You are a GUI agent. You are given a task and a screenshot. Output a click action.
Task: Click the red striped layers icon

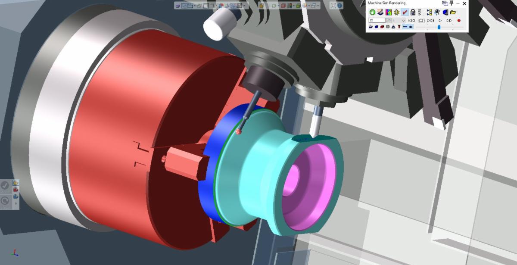pos(283,6)
